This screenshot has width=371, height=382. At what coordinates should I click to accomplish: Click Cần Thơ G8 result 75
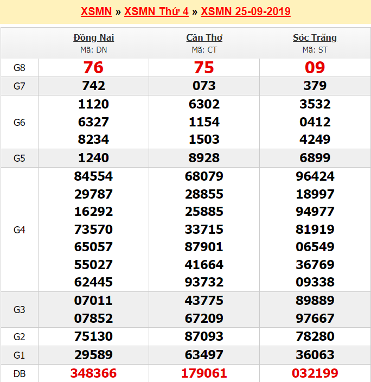pos(204,67)
